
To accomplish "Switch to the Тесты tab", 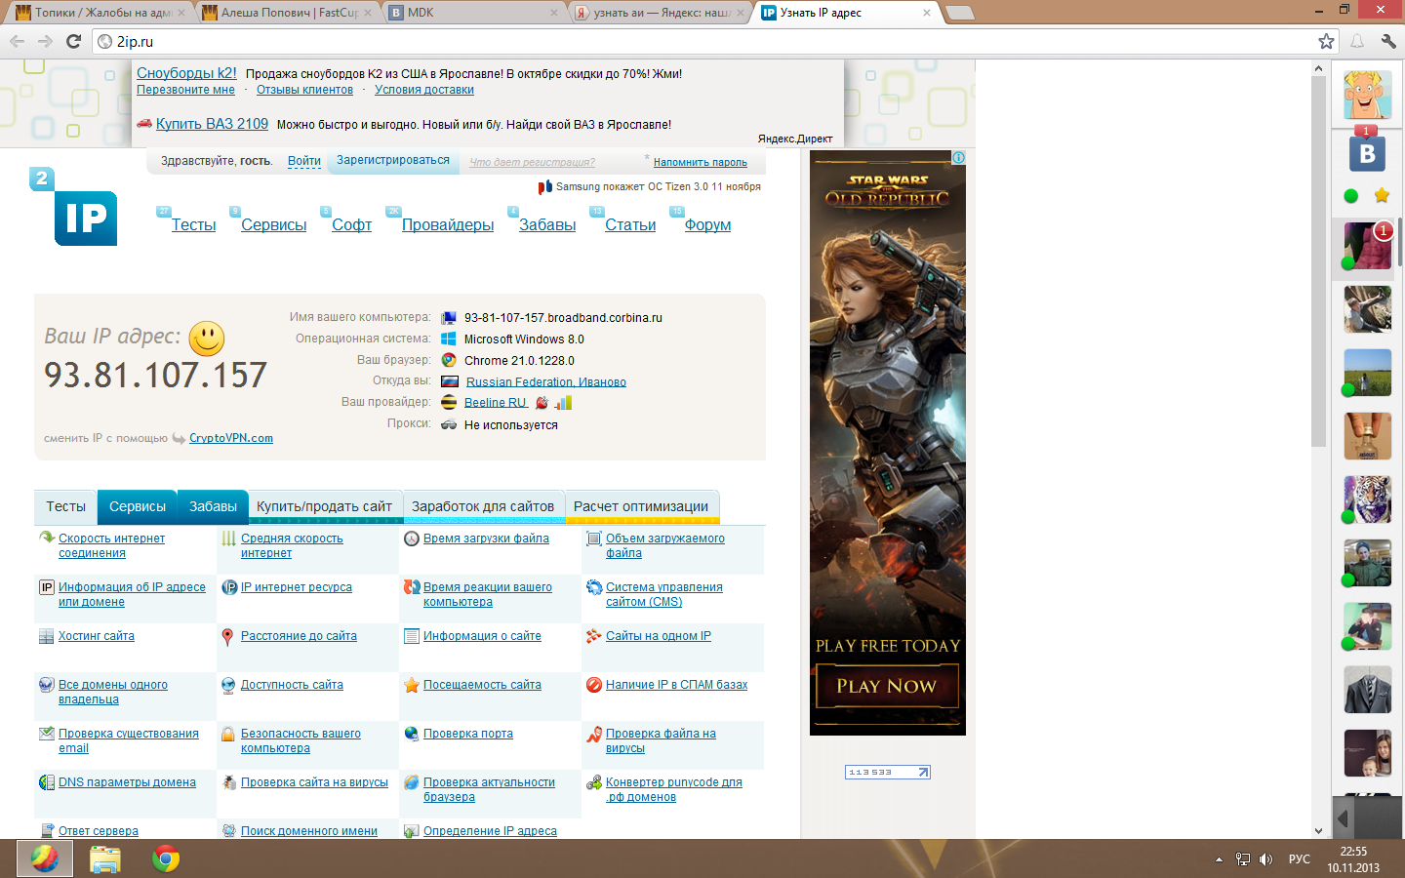I will 65,506.
